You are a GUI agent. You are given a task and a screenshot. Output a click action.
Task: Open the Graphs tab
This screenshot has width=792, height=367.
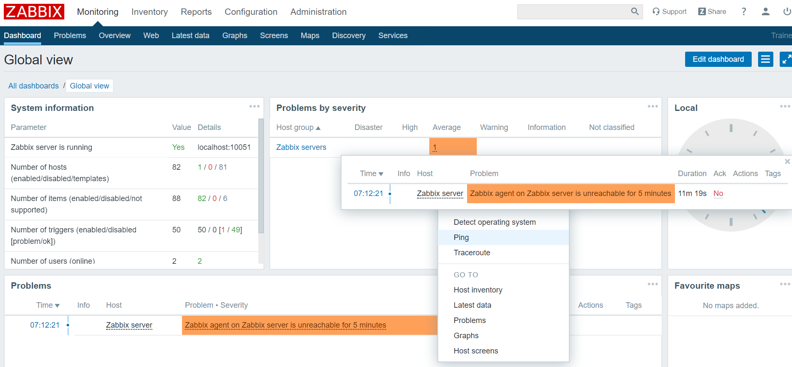click(235, 36)
